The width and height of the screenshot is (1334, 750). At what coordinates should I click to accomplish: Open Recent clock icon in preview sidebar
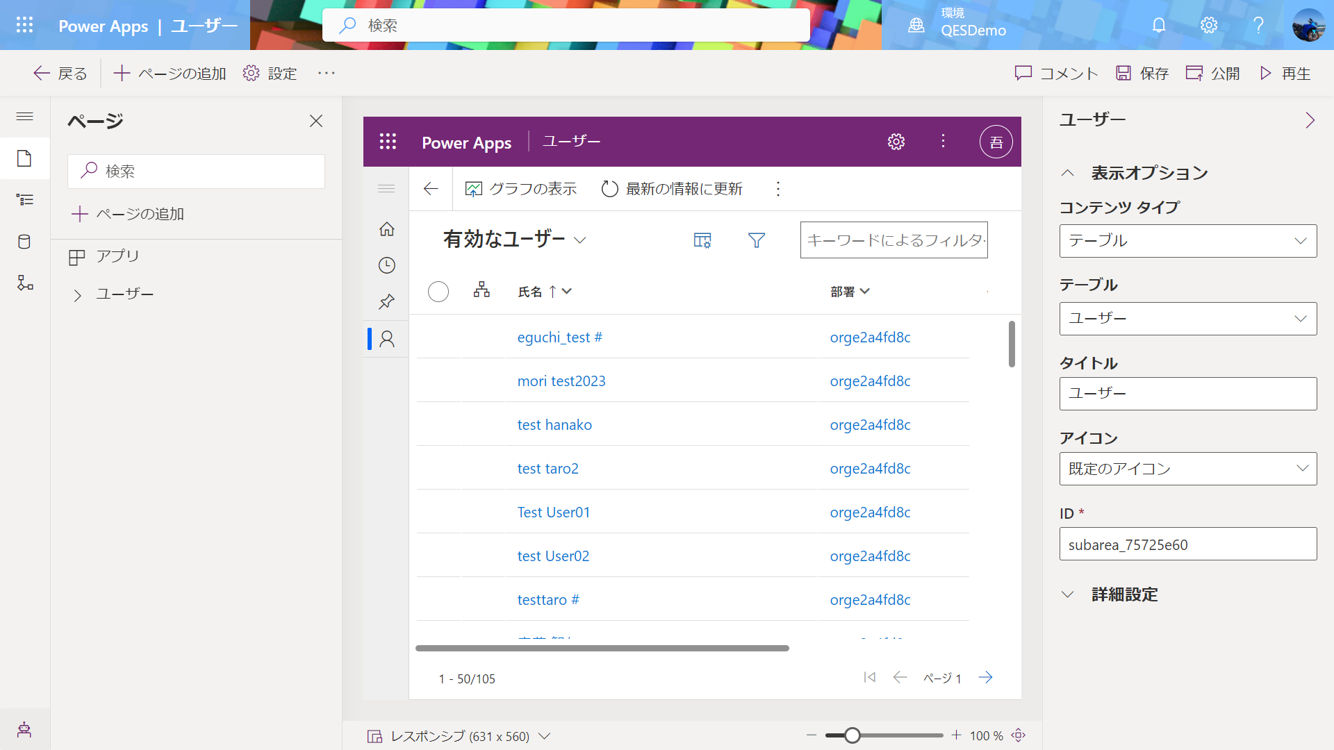click(x=387, y=265)
